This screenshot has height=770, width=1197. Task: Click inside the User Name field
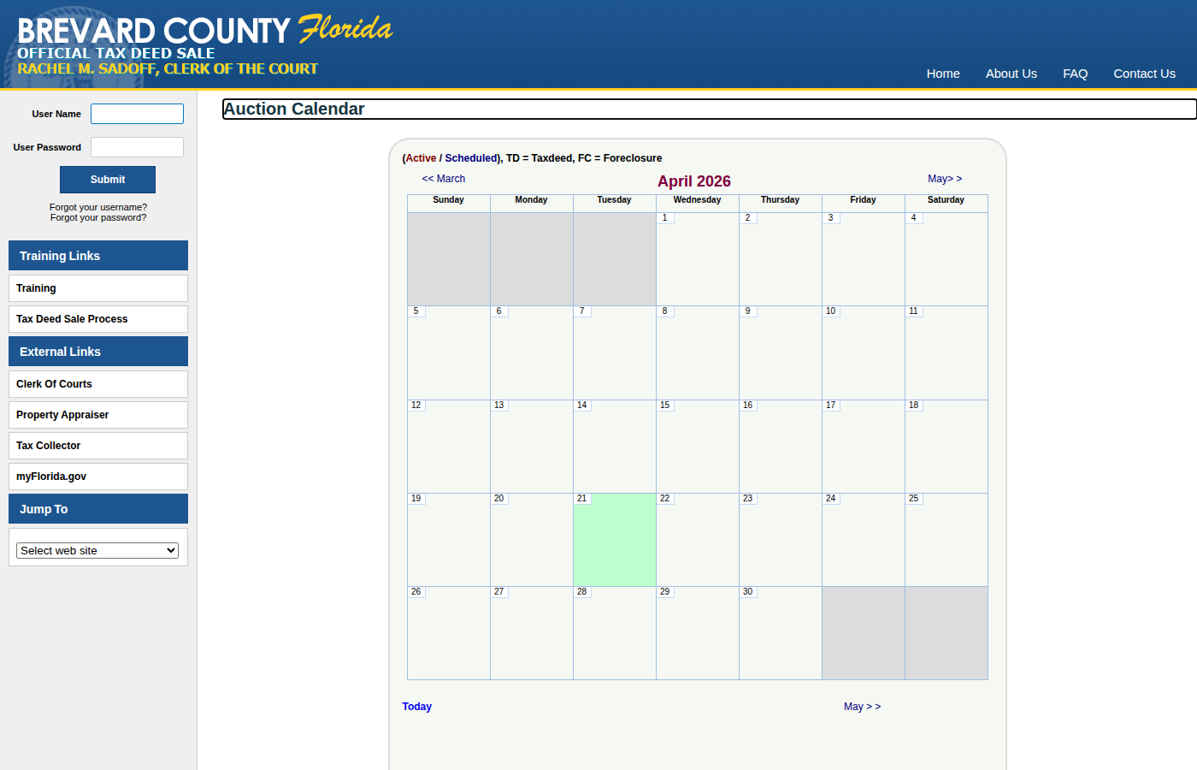click(x=137, y=113)
